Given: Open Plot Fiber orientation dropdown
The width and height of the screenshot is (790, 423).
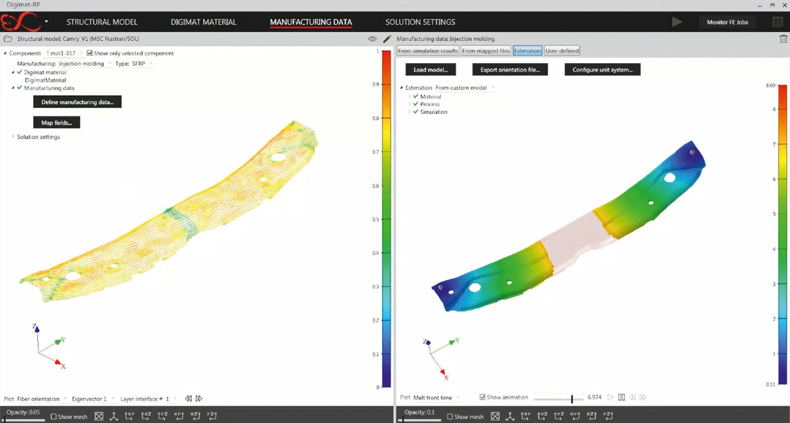Looking at the screenshot, I should pos(41,399).
